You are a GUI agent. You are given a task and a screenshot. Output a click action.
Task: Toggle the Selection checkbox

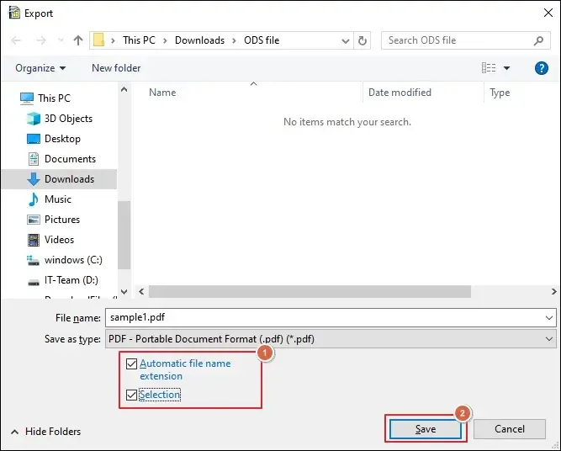pos(132,395)
